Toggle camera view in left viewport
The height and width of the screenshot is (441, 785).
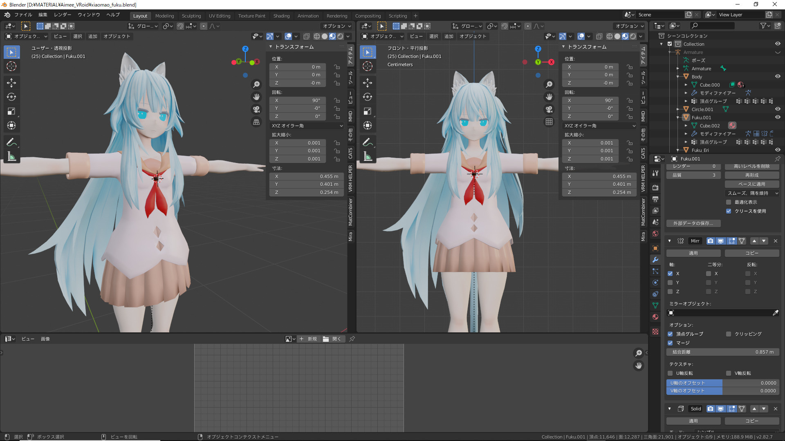256,109
